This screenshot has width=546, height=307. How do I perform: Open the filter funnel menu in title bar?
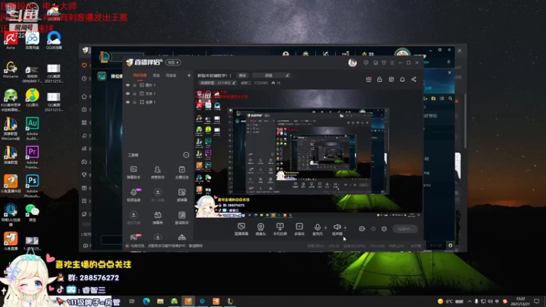(x=384, y=63)
